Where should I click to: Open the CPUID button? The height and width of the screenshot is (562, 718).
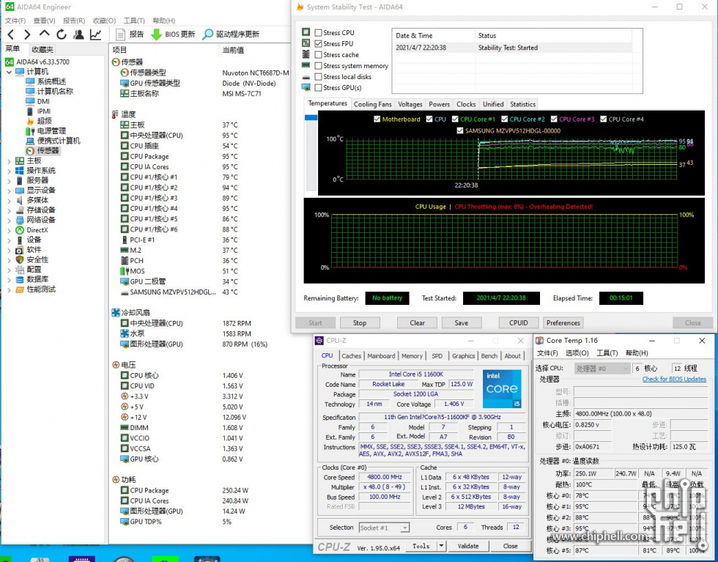[x=519, y=323]
